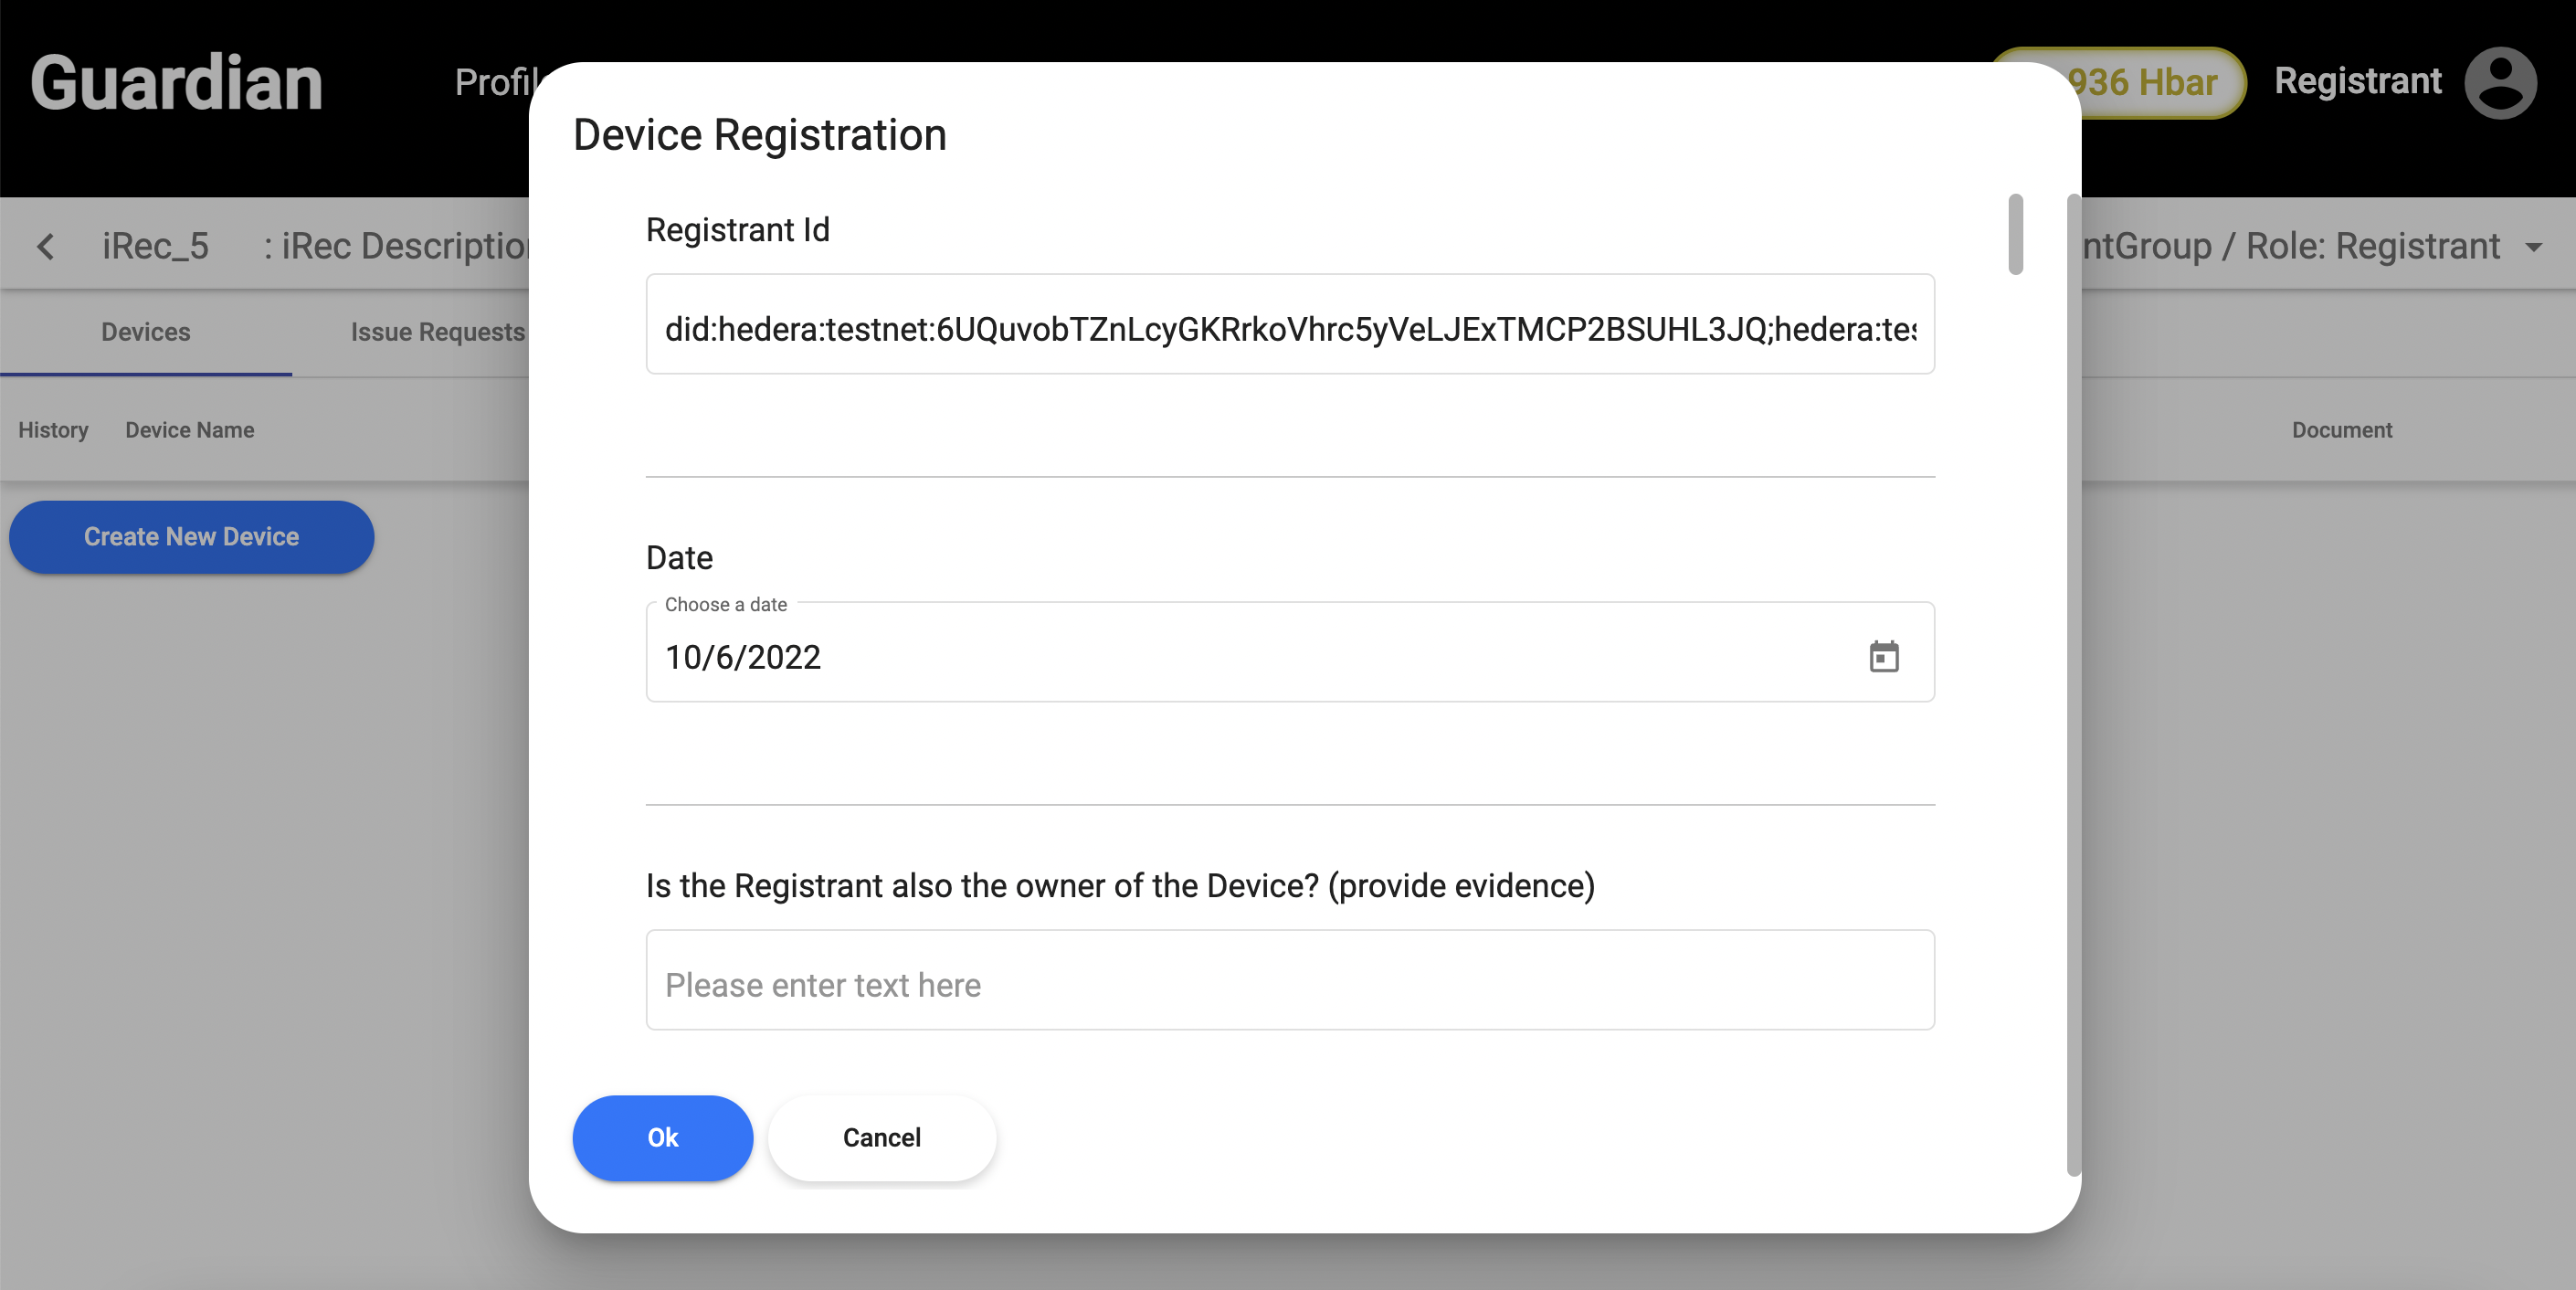2576x1290 pixels.
Task: Click the Registrant username label
Action: [x=2357, y=81]
